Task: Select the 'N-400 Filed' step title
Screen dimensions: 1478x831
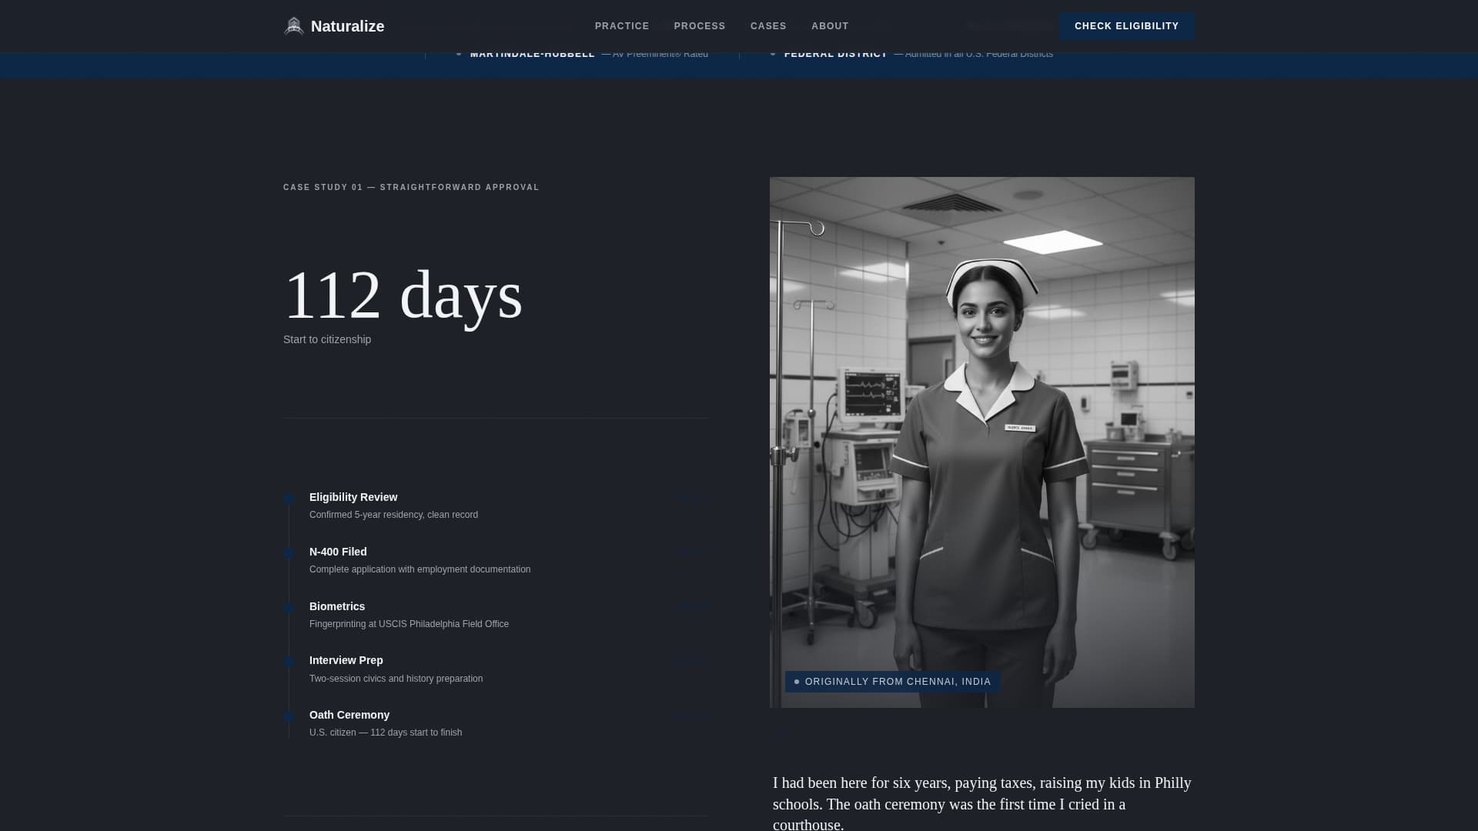Action: click(x=338, y=552)
